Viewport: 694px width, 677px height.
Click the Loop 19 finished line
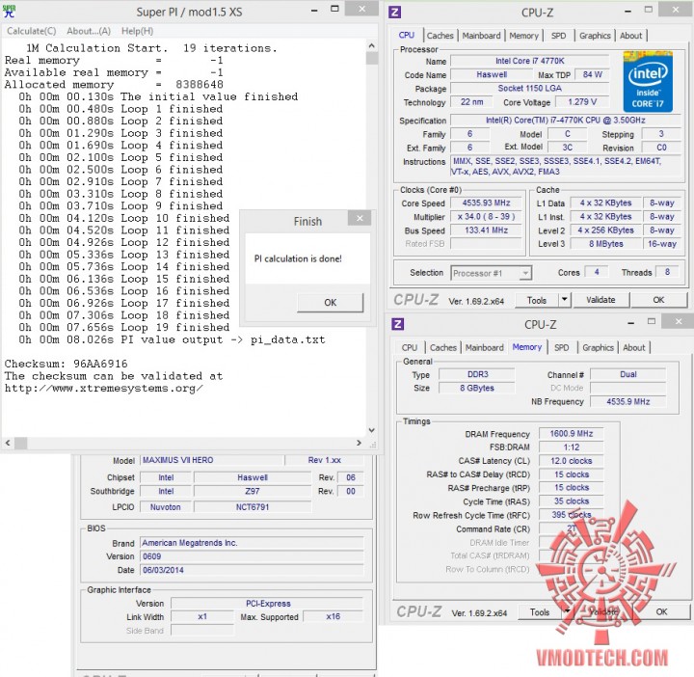tap(124, 328)
